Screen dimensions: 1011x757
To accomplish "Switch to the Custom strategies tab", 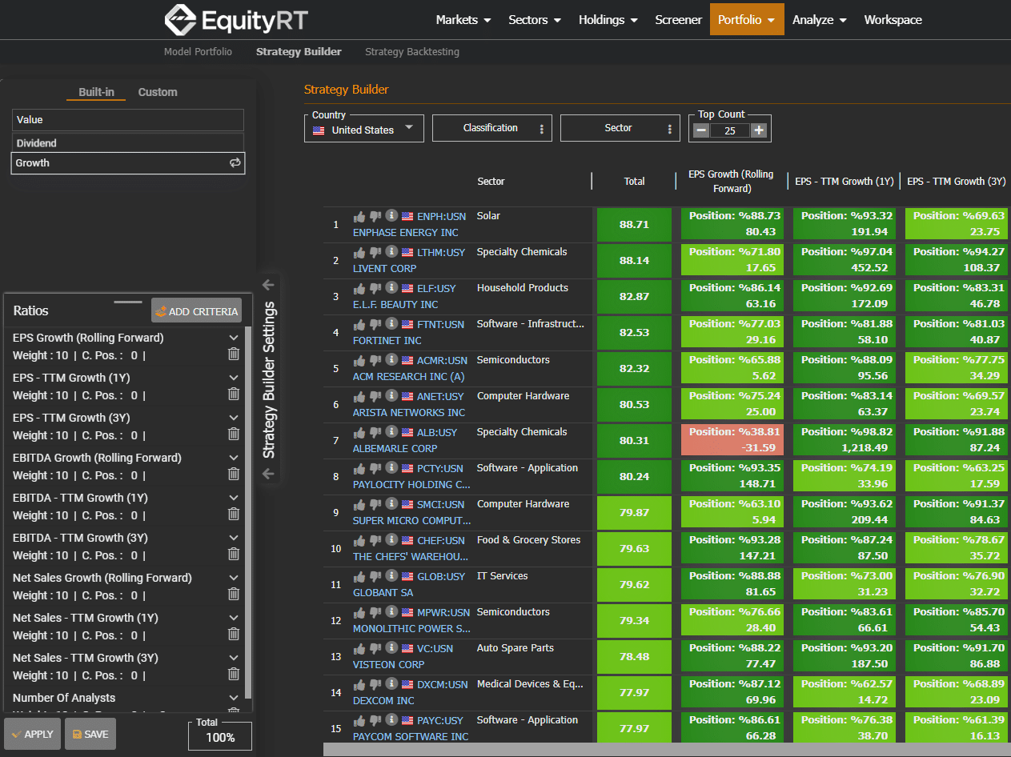I will point(158,92).
